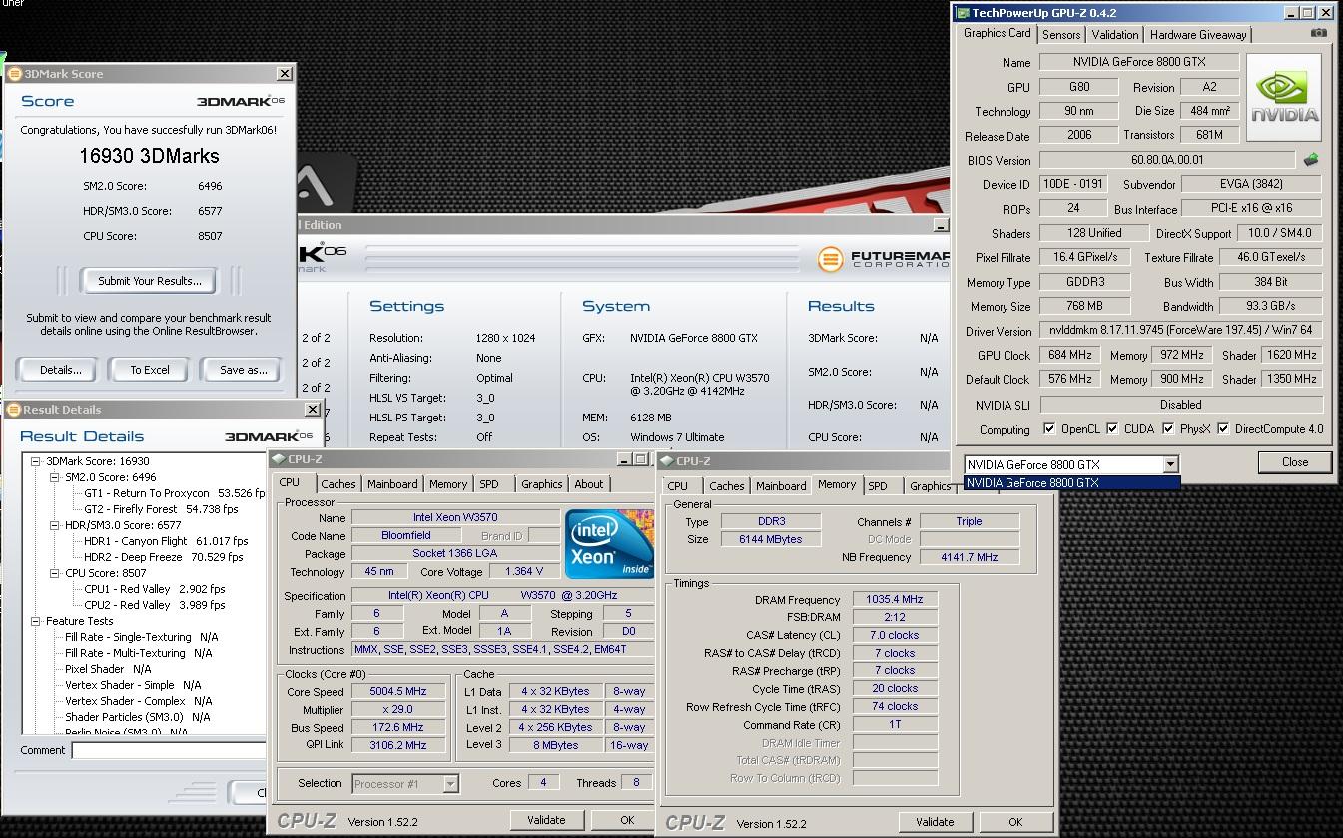Select GT2 - Firefly Forest row
This screenshot has width=1343, height=838.
tap(161, 509)
